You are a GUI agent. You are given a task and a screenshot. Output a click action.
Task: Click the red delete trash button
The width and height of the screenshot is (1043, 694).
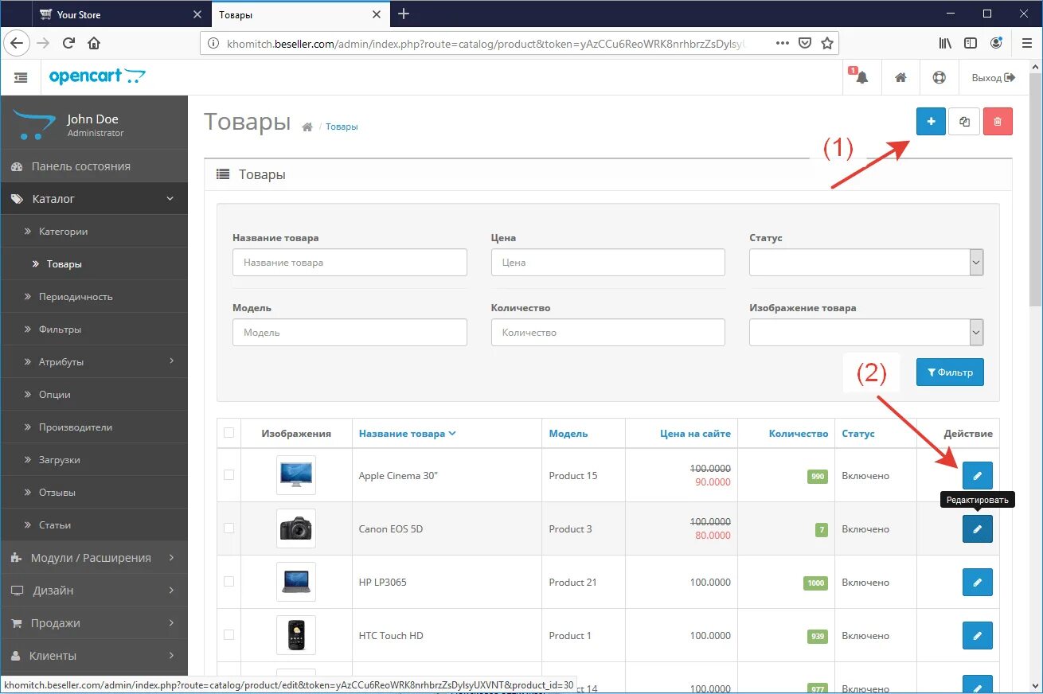point(998,122)
